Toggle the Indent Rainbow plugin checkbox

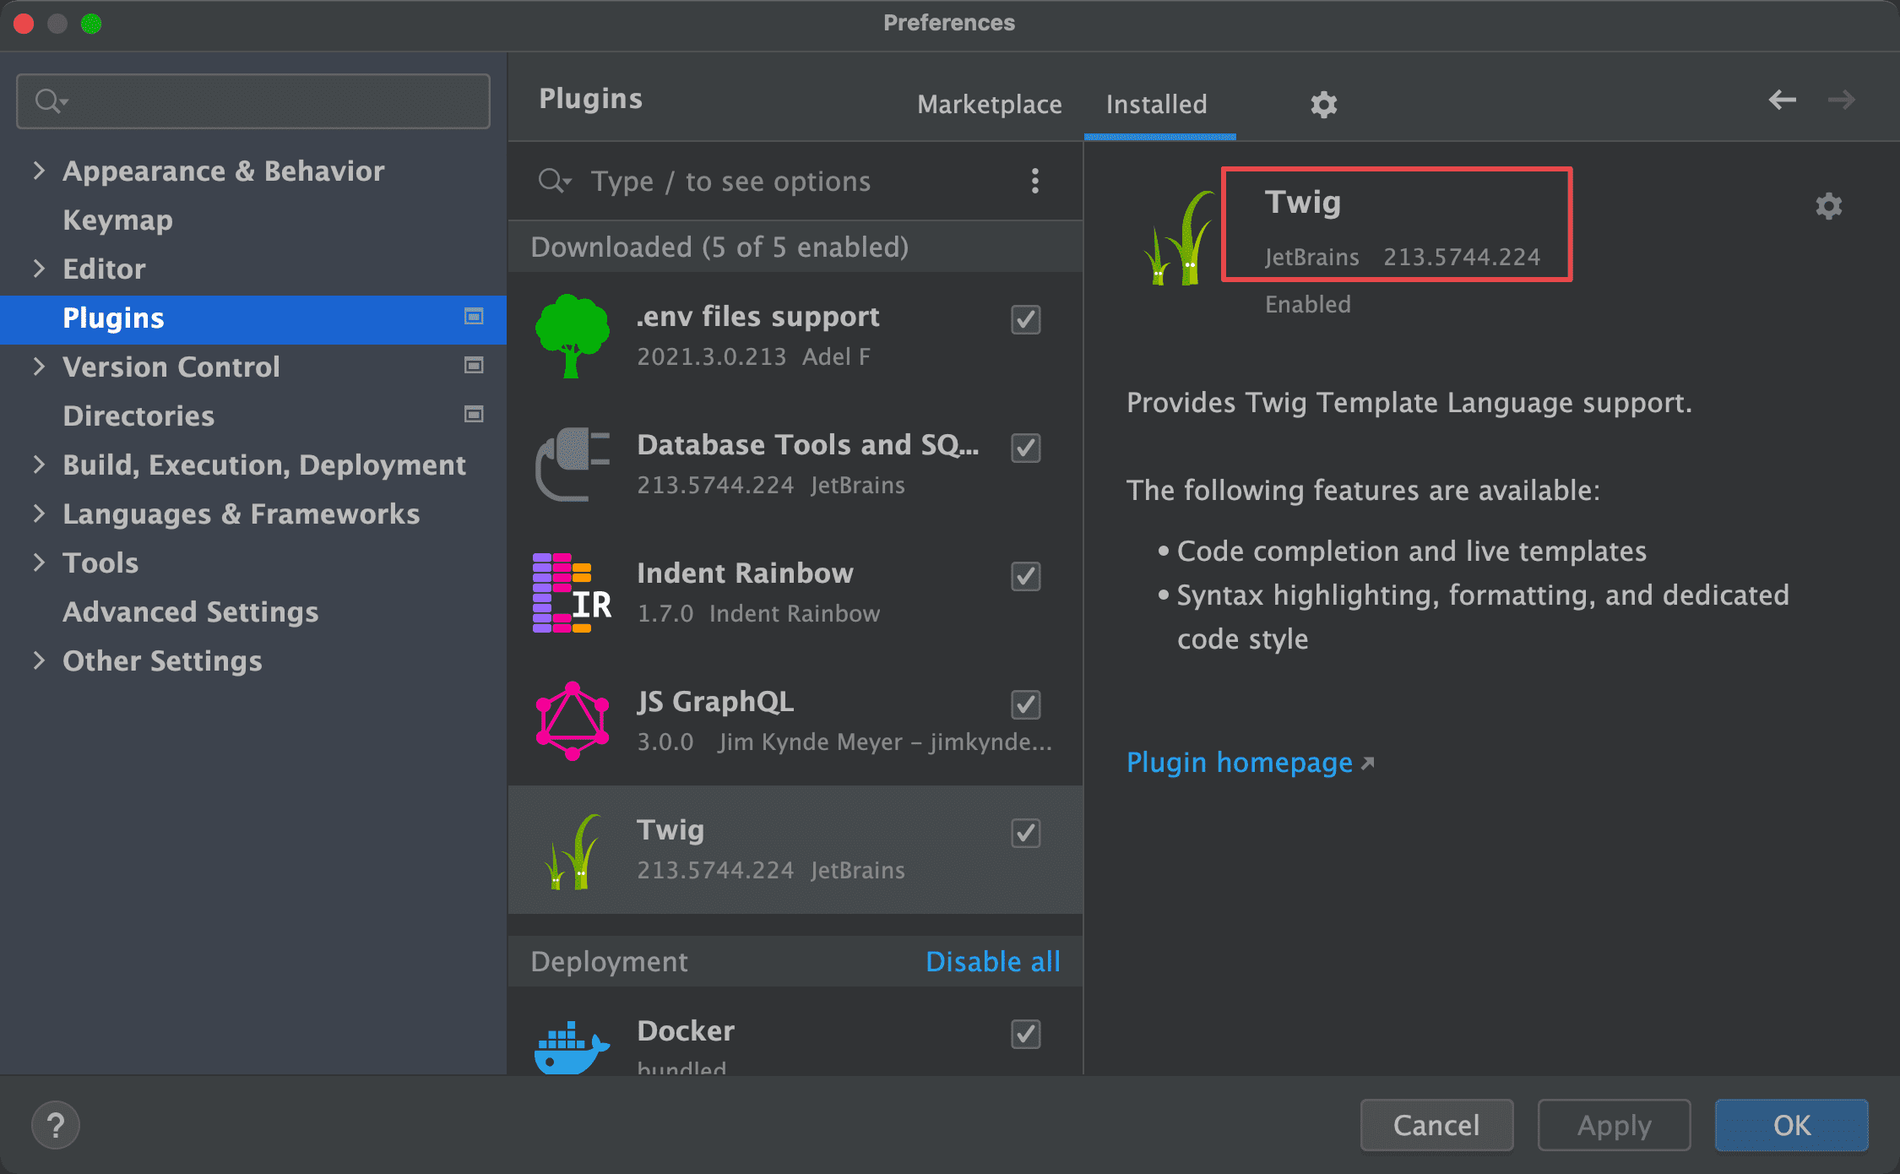coord(1025,576)
